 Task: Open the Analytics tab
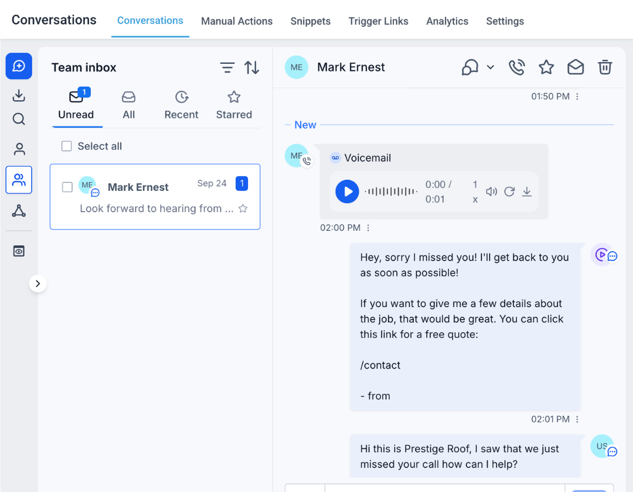click(x=447, y=21)
